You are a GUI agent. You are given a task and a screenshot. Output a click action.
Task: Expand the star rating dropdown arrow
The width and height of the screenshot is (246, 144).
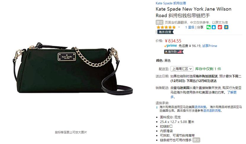pyautogui.click(x=179, y=27)
